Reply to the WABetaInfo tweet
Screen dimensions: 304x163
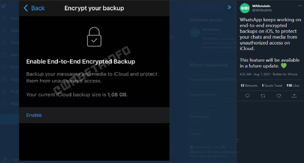(248, 96)
